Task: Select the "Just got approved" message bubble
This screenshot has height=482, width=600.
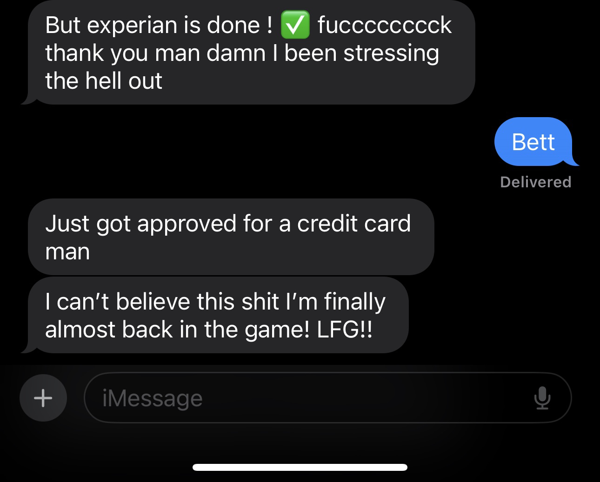Action: coord(231,237)
